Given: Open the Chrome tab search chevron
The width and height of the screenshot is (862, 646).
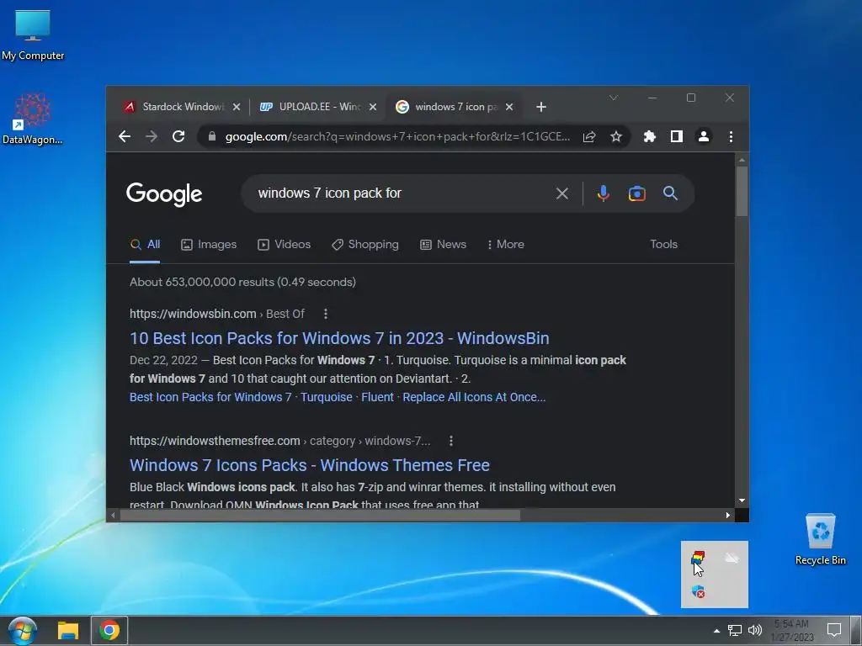Looking at the screenshot, I should pyautogui.click(x=614, y=98).
